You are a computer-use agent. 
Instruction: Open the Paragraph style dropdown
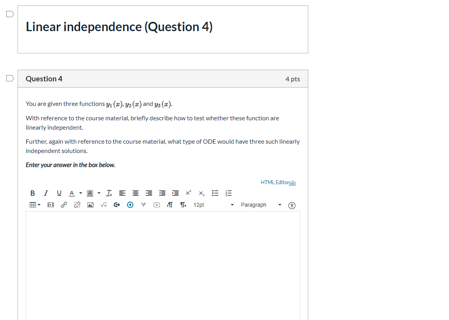(260, 205)
